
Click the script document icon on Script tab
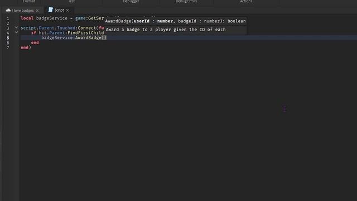click(51, 10)
